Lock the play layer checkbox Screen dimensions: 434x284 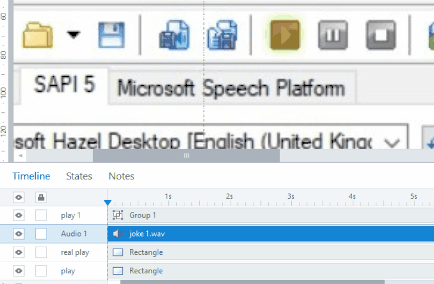41,271
